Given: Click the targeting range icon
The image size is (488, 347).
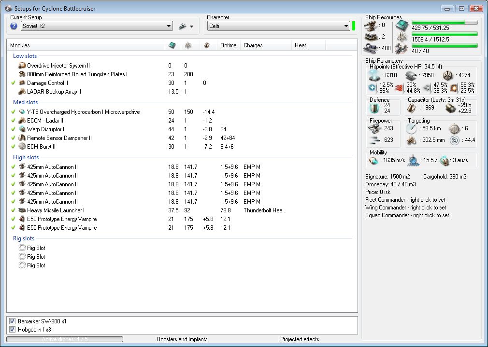Looking at the screenshot, I should pos(411,128).
